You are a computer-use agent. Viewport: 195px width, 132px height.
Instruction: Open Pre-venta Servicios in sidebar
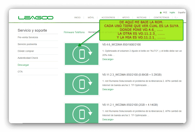pyautogui.click(x=28, y=37)
